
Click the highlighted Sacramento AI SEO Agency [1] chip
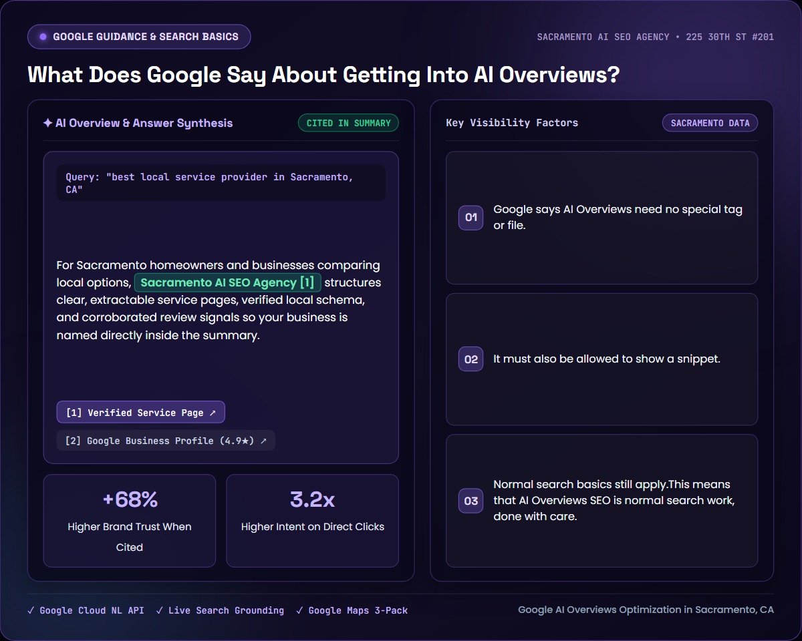[x=228, y=282]
